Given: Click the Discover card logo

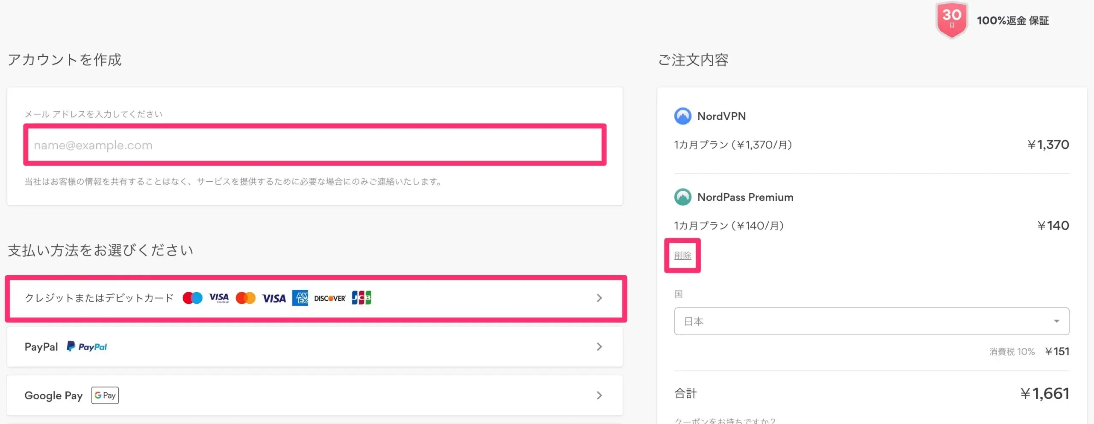Looking at the screenshot, I should 329,298.
